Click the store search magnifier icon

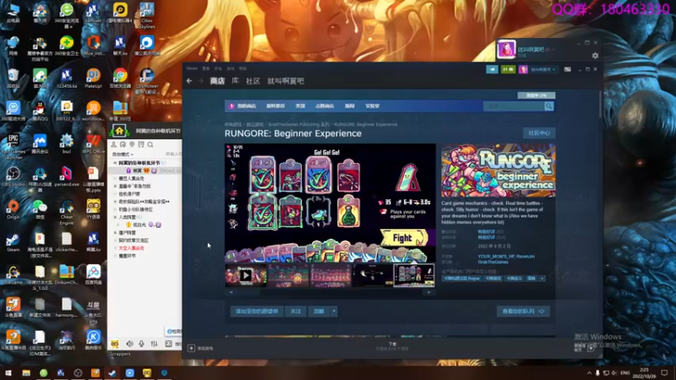point(548,106)
